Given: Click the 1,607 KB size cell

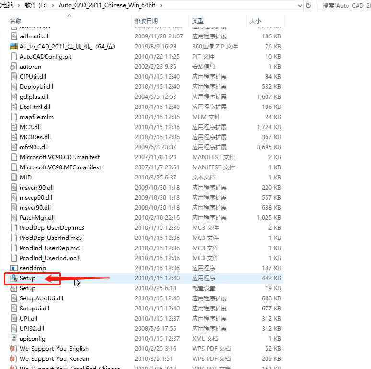Looking at the screenshot, I should pyautogui.click(x=269, y=96).
